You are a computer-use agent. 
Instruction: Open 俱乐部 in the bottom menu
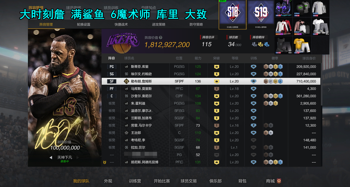click(x=216, y=181)
